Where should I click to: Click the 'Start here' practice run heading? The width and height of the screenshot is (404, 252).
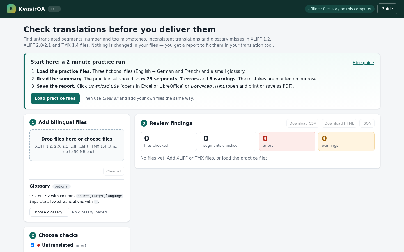click(x=78, y=62)
